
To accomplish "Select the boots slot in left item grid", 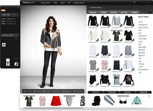I will (x=16, y=64).
